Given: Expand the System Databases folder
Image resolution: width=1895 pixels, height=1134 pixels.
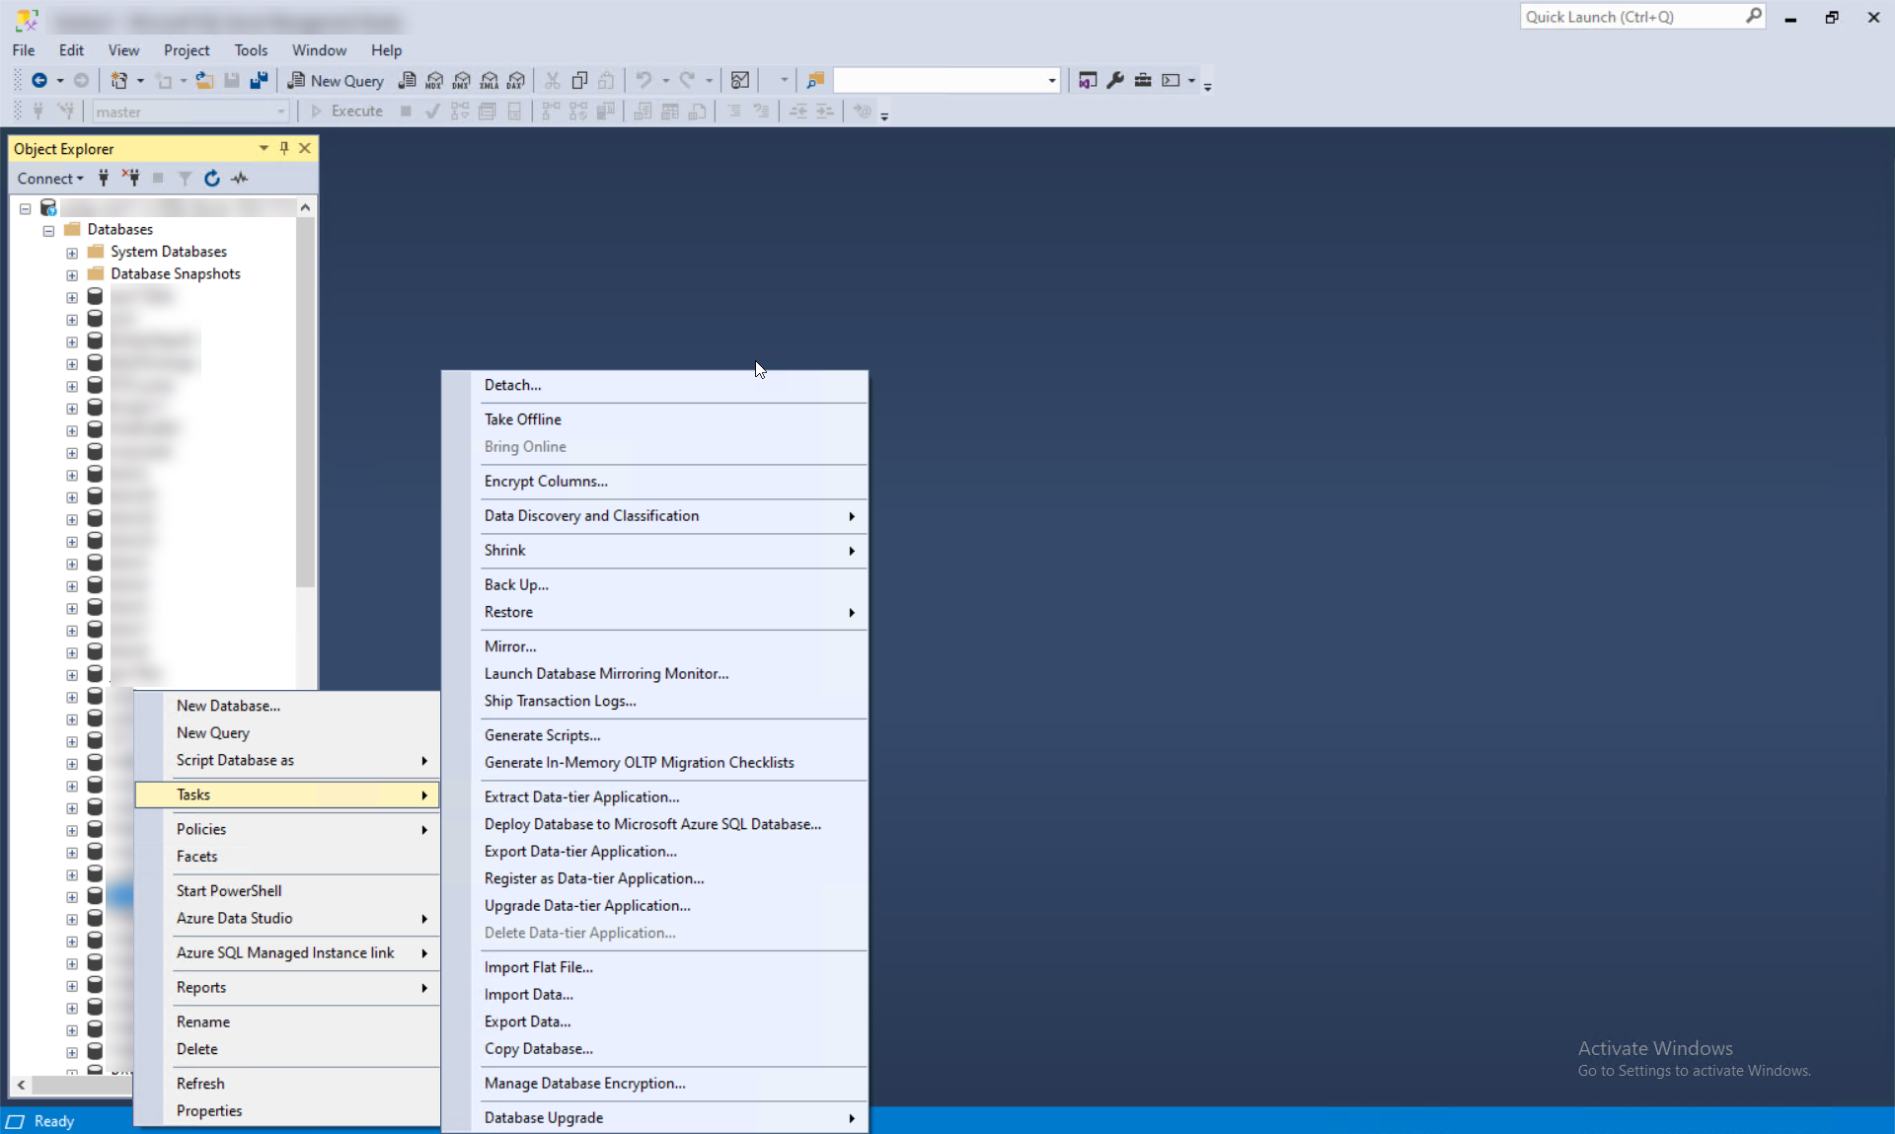Looking at the screenshot, I should pyautogui.click(x=72, y=253).
